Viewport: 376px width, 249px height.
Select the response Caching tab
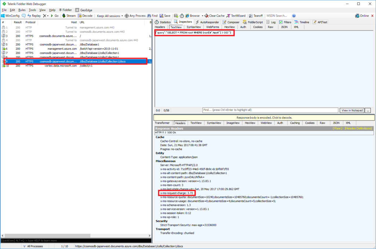point(295,123)
